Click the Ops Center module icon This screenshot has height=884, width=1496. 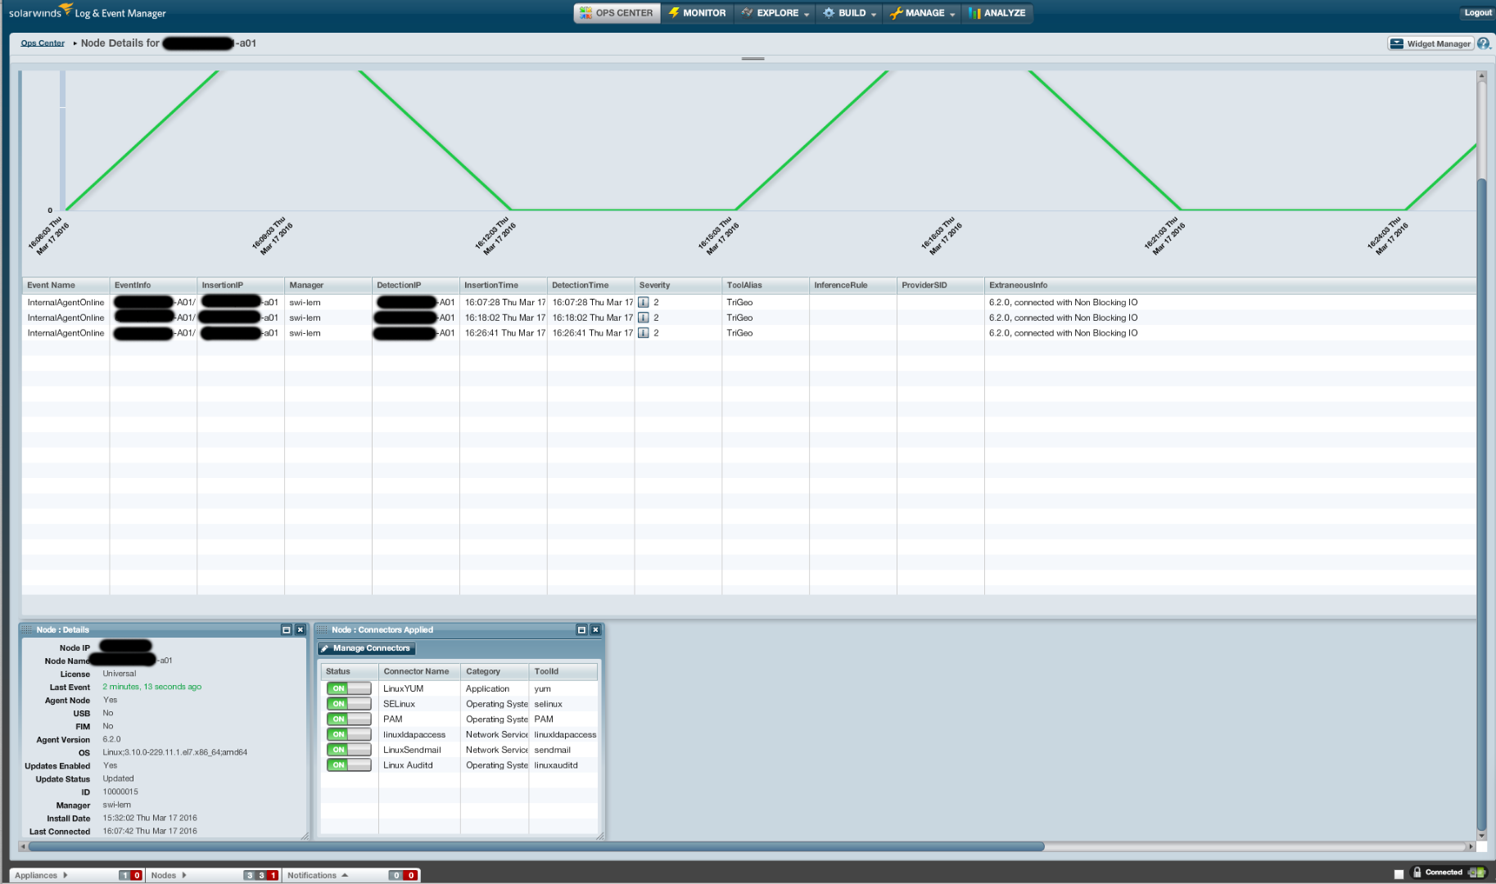click(x=585, y=13)
